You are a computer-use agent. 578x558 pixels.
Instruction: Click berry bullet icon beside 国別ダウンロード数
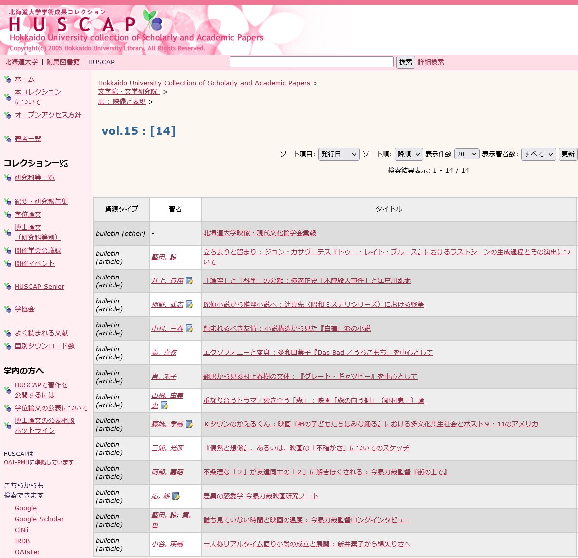tap(8, 346)
